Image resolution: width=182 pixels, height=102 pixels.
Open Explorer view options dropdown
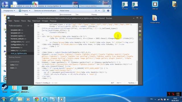point(99,11)
